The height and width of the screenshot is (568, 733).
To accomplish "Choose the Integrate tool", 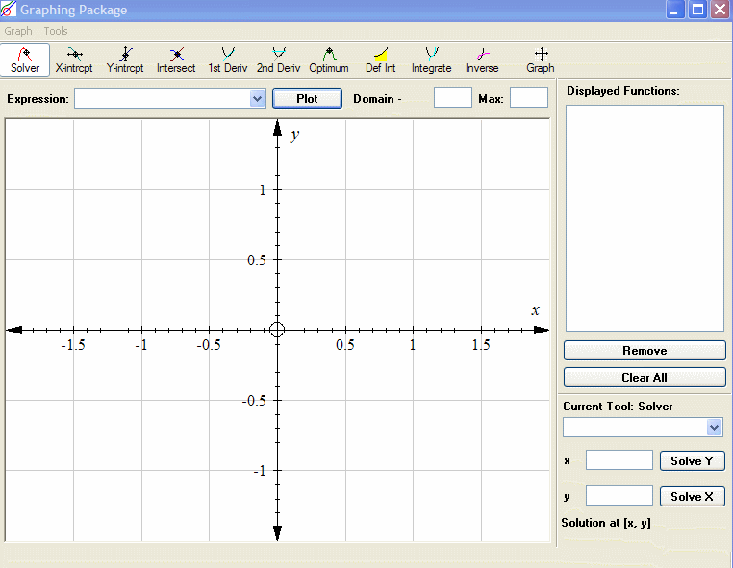I will [x=432, y=61].
